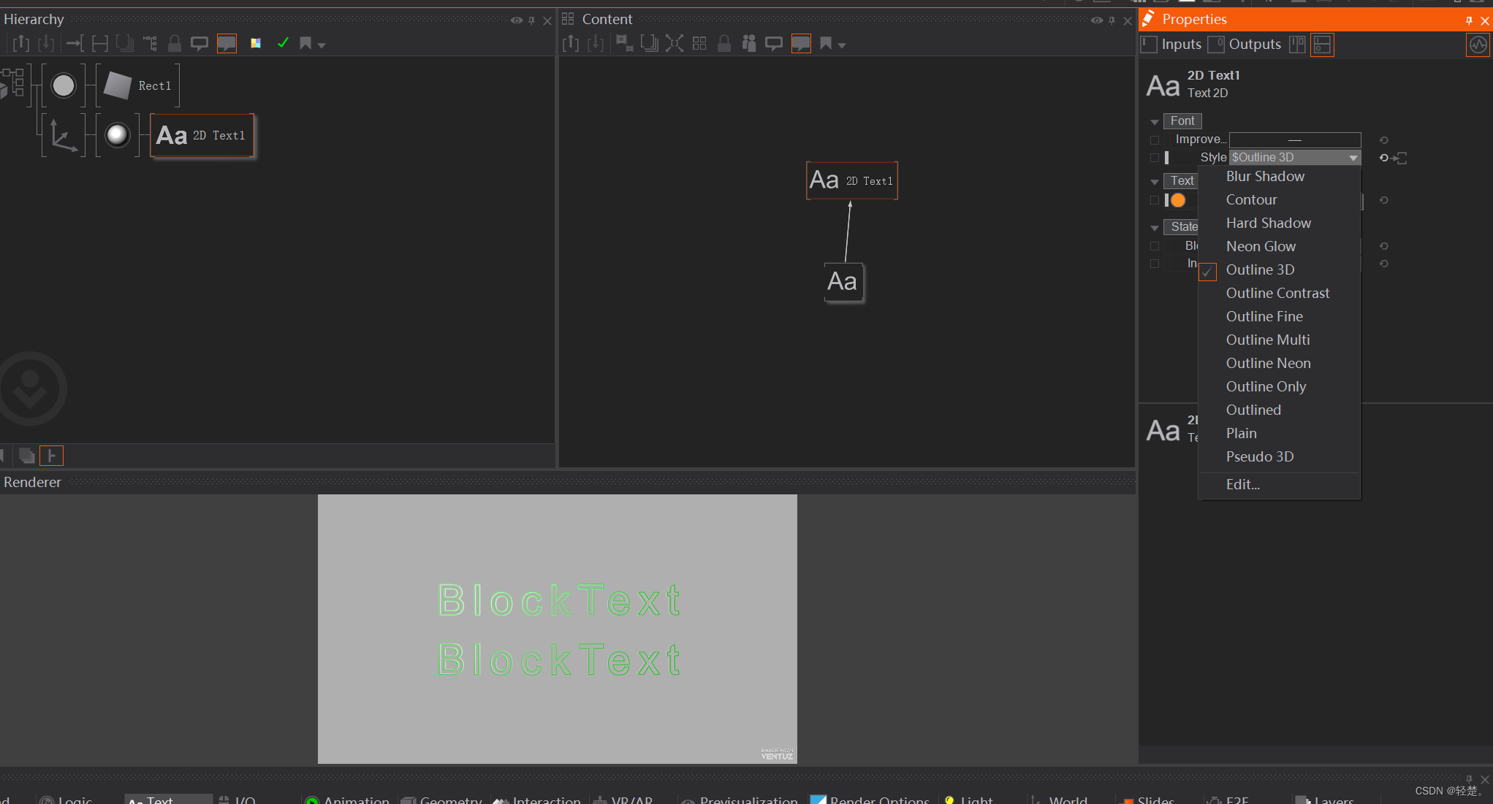Open the Style combo box dropdown arrow
The height and width of the screenshot is (804, 1493).
1353,158
